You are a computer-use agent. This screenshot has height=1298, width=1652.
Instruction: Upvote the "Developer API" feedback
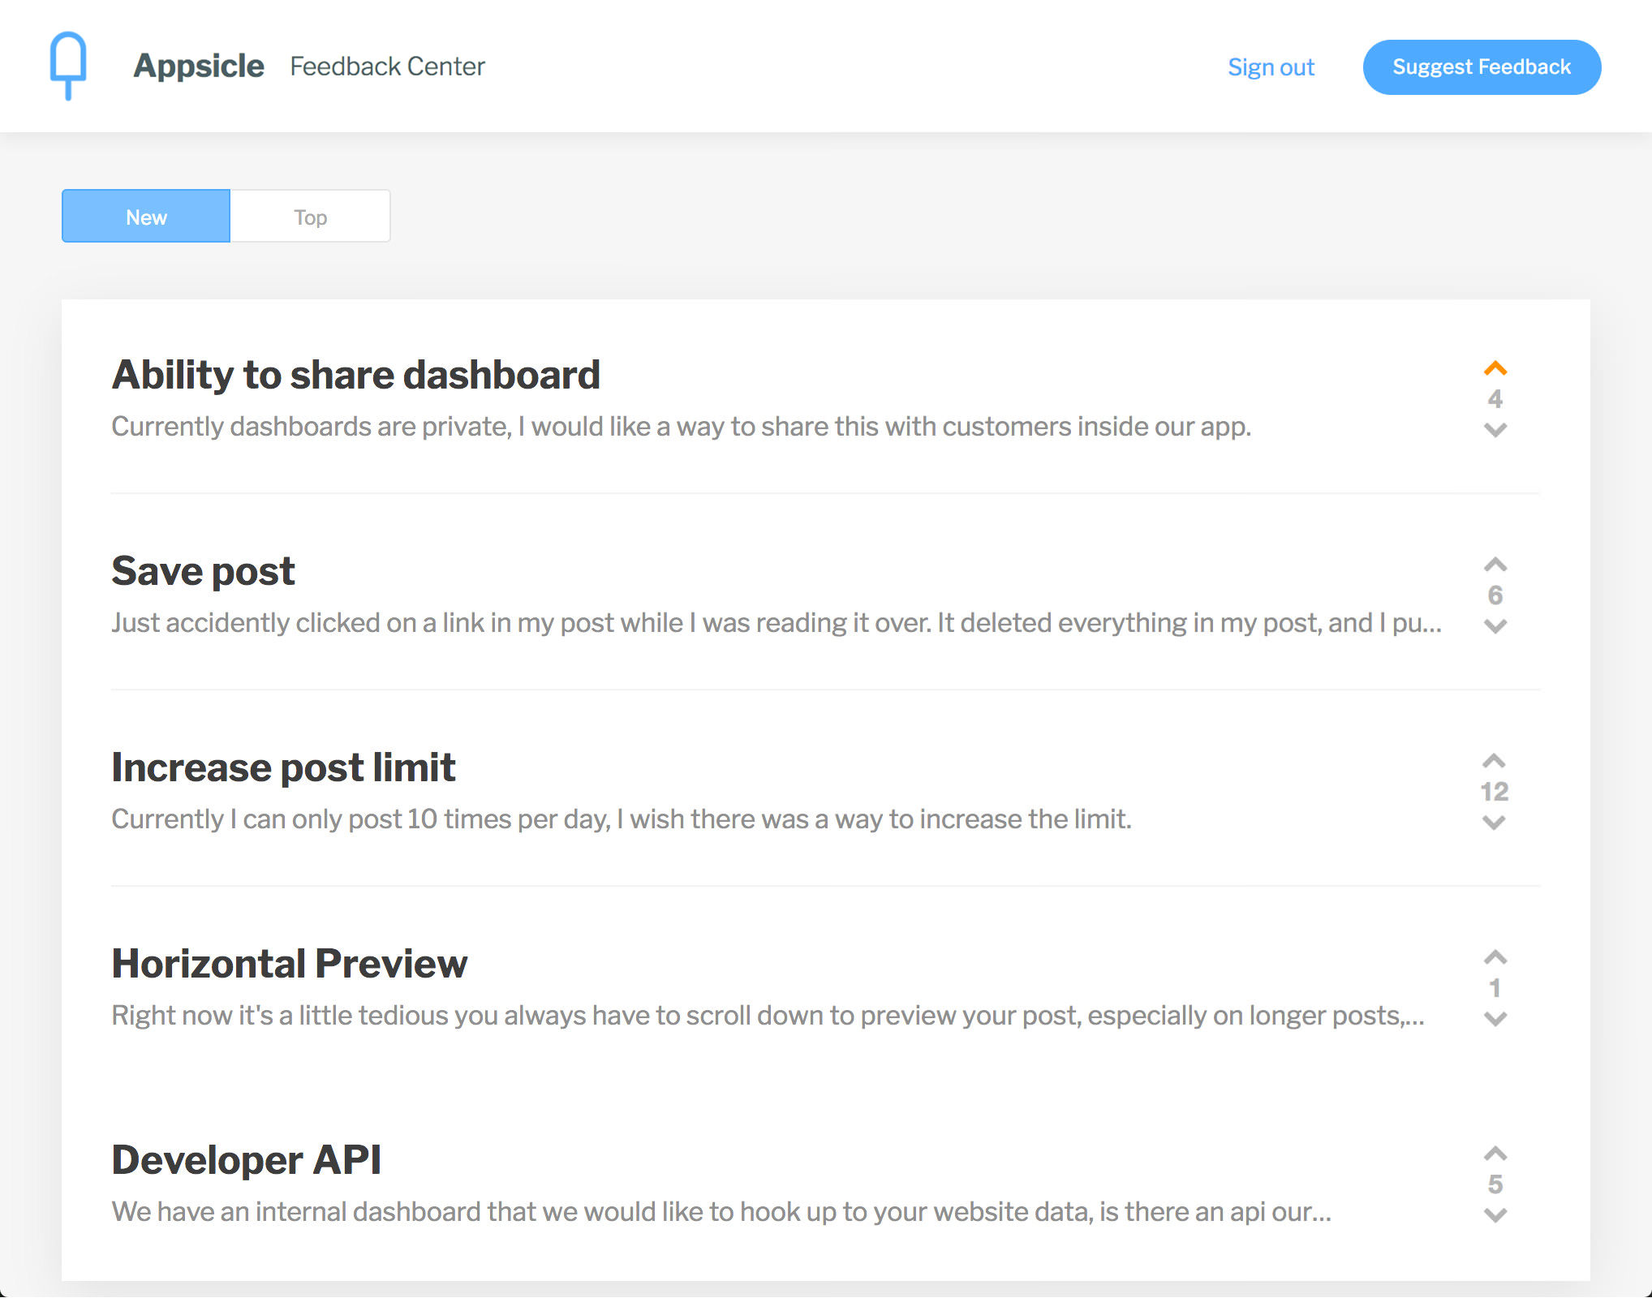click(x=1495, y=1154)
